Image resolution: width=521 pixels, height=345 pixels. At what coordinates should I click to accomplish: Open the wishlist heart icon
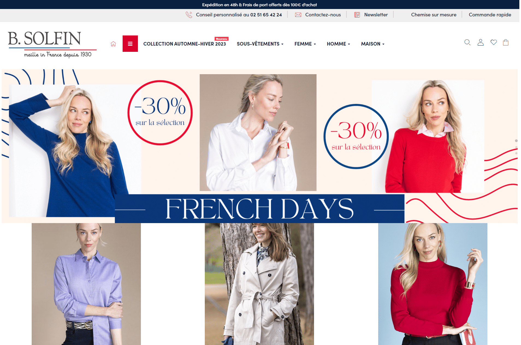click(494, 42)
